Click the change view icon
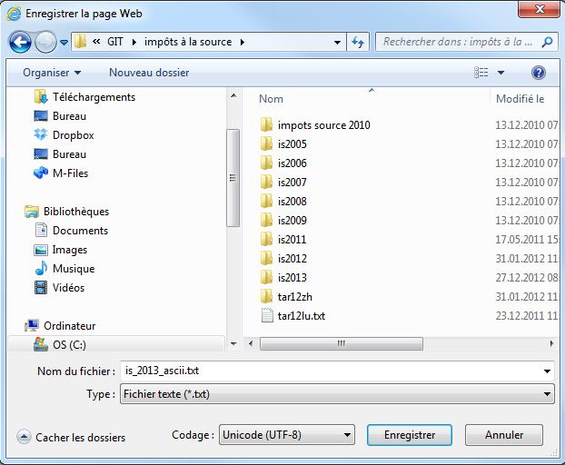Image resolution: width=565 pixels, height=465 pixels. tap(481, 73)
